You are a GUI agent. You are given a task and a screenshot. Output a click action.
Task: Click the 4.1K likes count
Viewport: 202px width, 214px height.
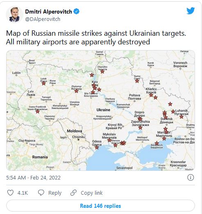tap(23, 193)
